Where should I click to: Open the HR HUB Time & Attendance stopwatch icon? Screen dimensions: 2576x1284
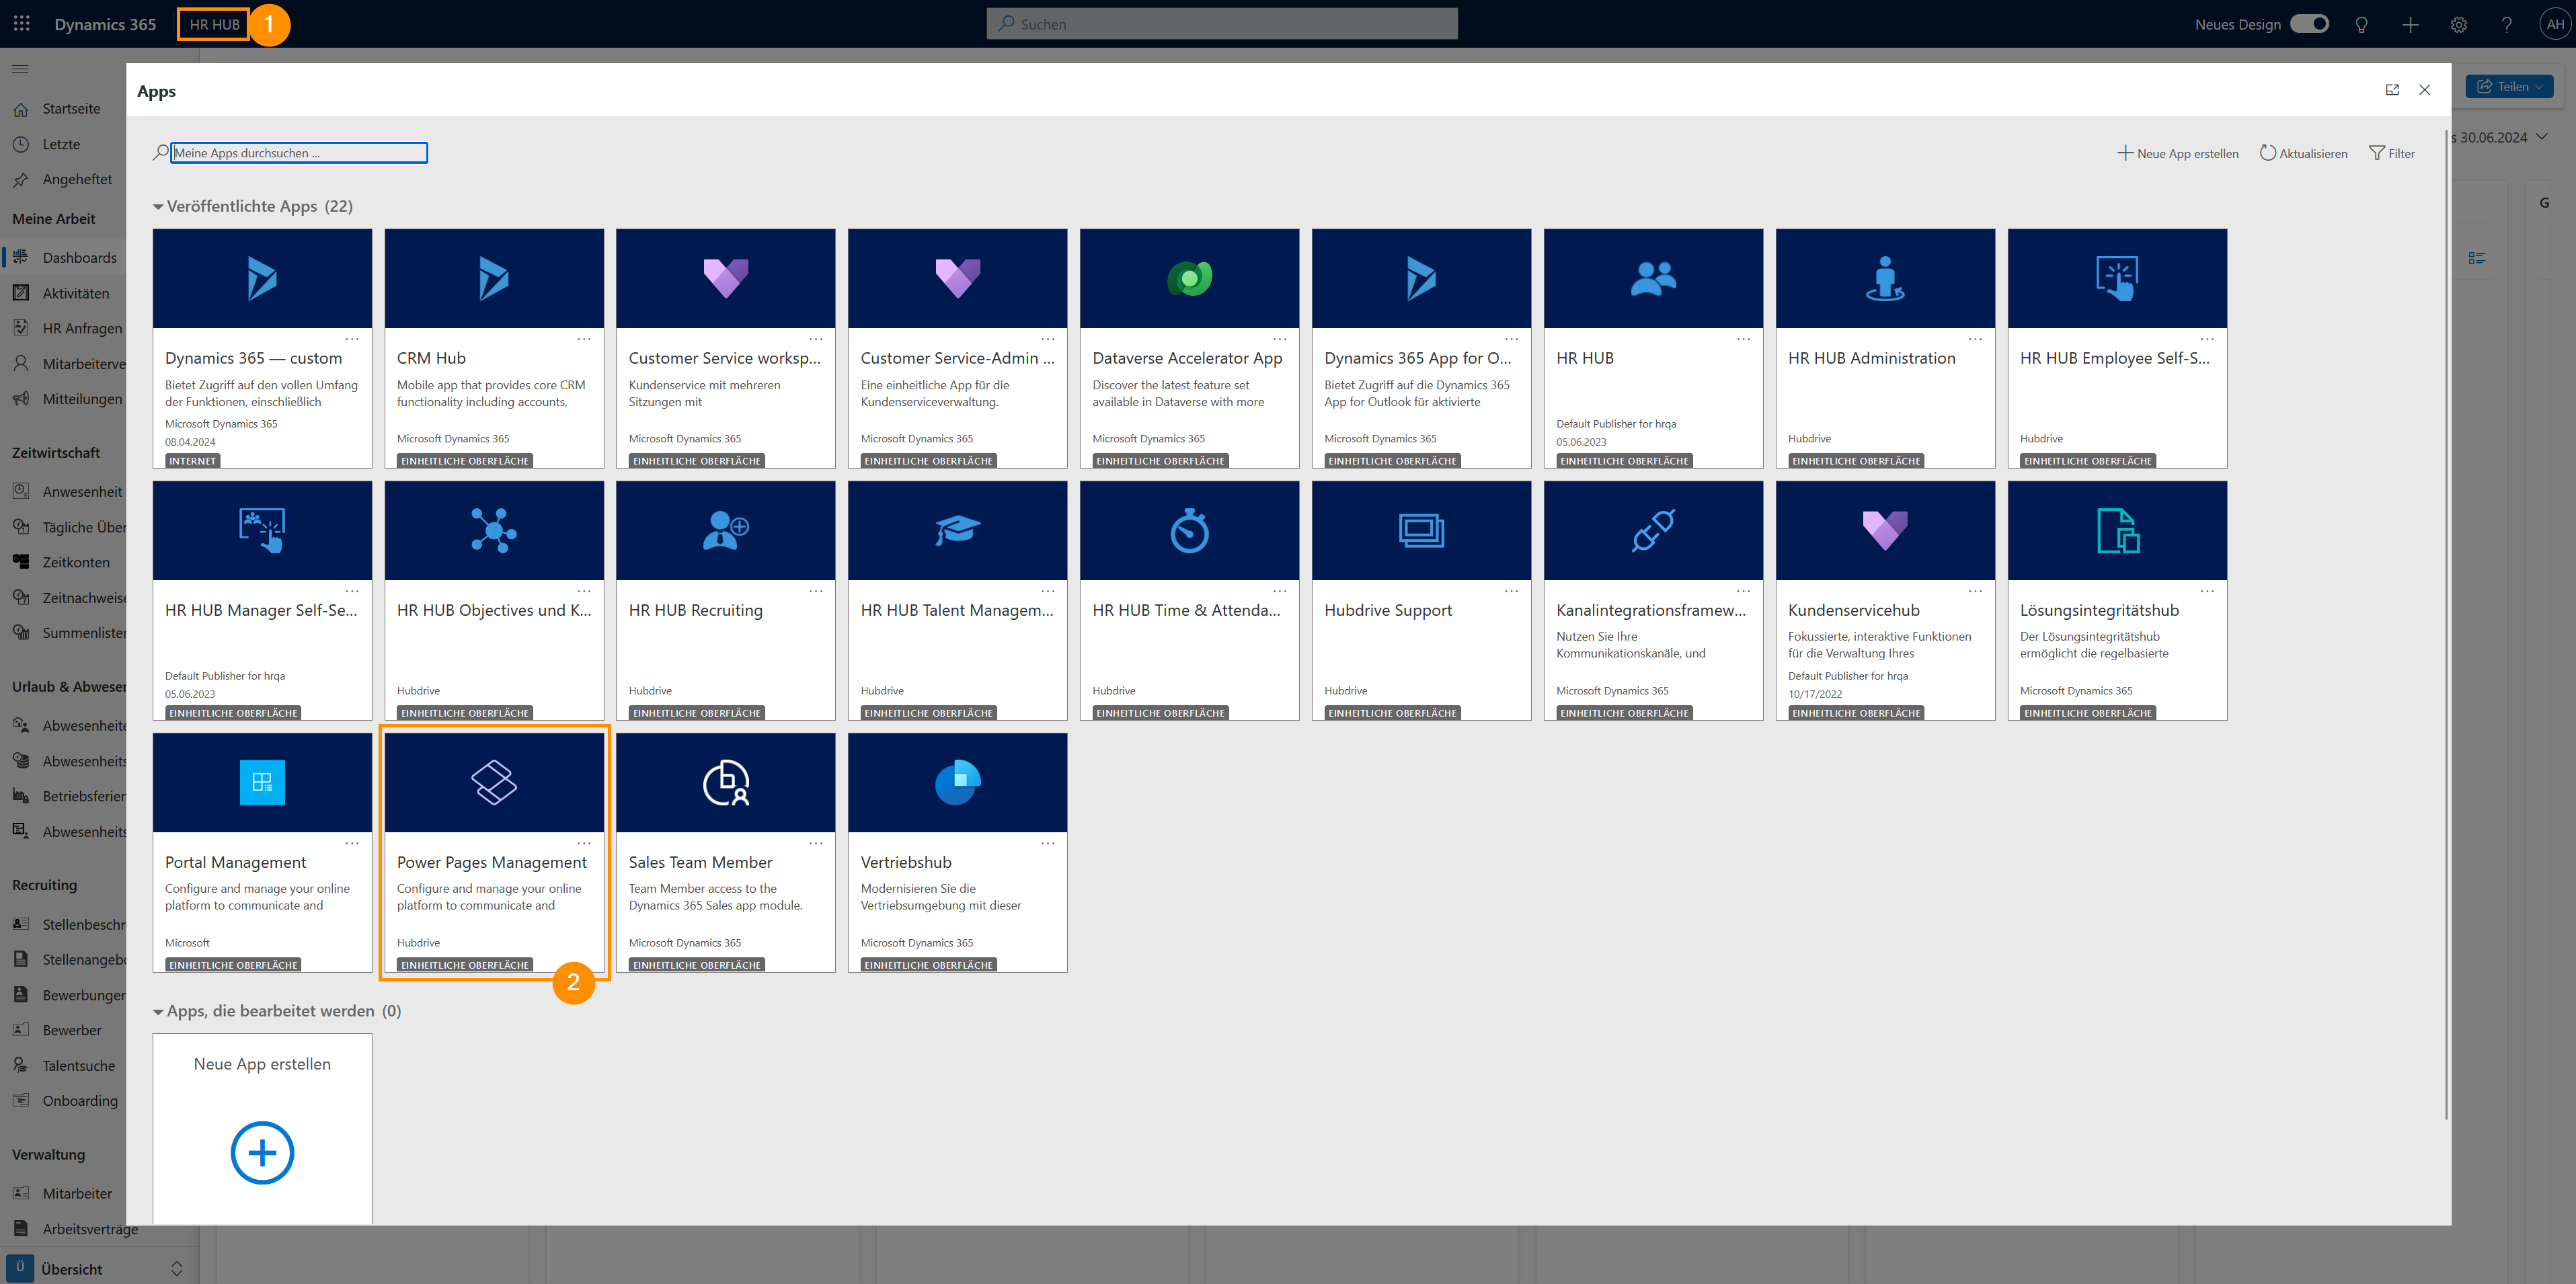(1189, 530)
